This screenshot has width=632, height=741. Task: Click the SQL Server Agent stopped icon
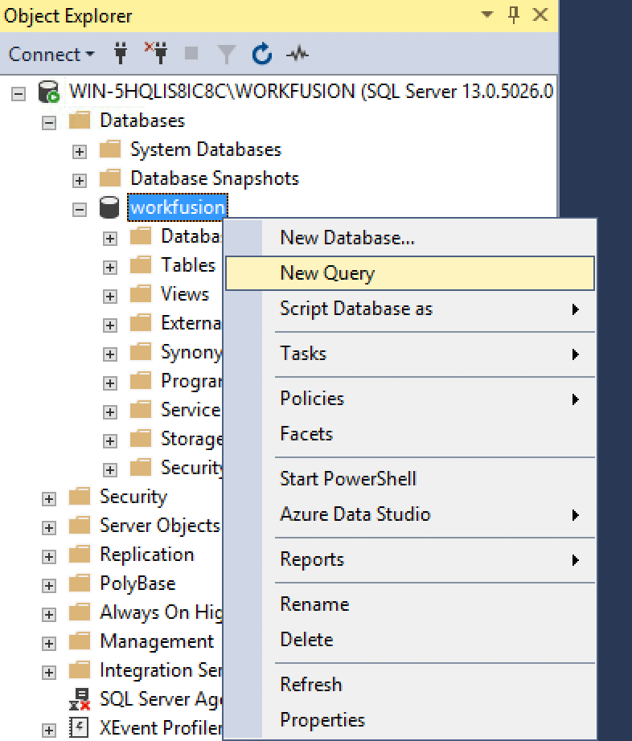point(80,698)
